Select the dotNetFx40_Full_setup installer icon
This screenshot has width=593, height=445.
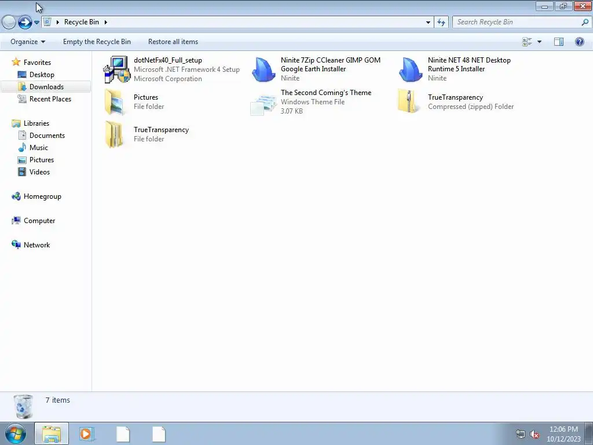click(x=116, y=70)
